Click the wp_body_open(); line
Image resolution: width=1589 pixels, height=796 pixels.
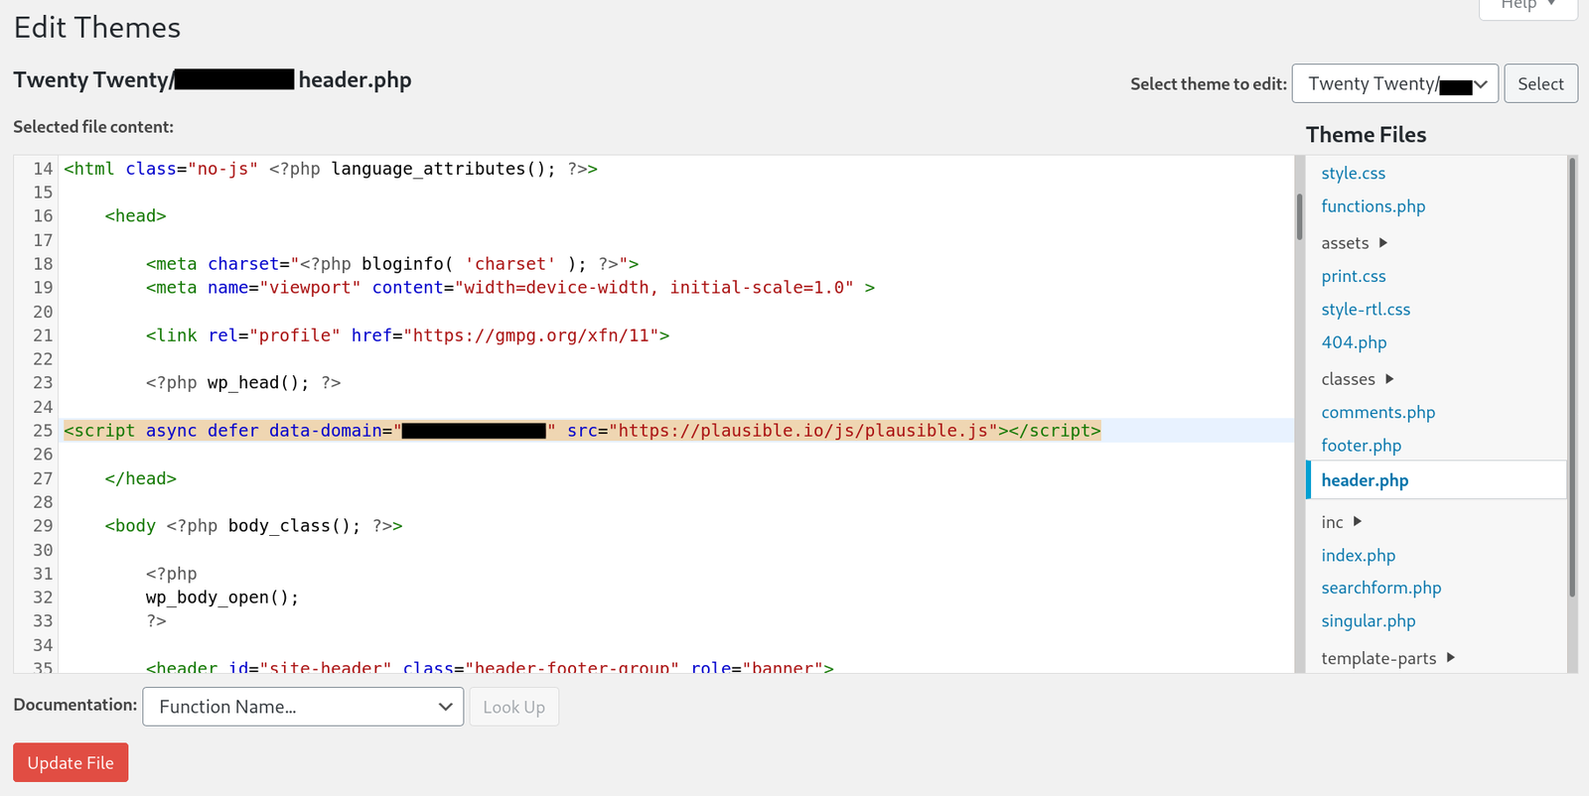(221, 597)
